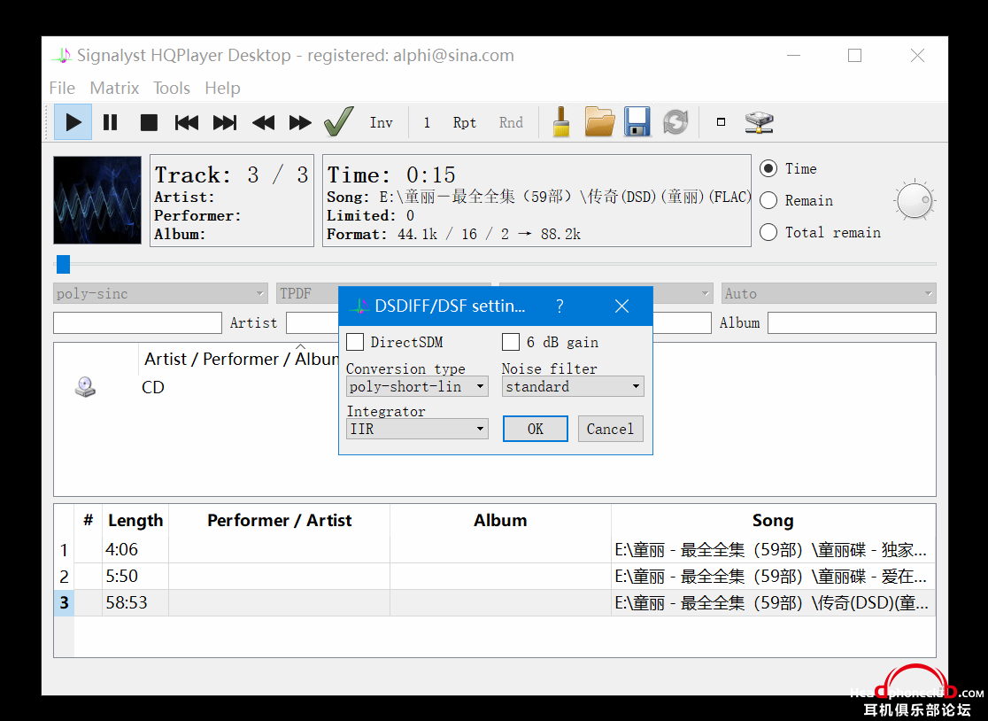Screen dimensions: 988x721
Task: Click the CD drive icon in library
Action: (85, 387)
